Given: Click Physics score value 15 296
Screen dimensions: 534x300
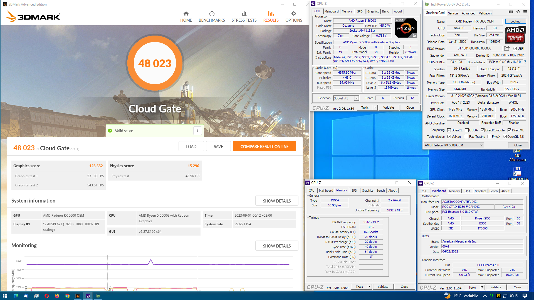Looking at the screenshot, I should tap(193, 166).
